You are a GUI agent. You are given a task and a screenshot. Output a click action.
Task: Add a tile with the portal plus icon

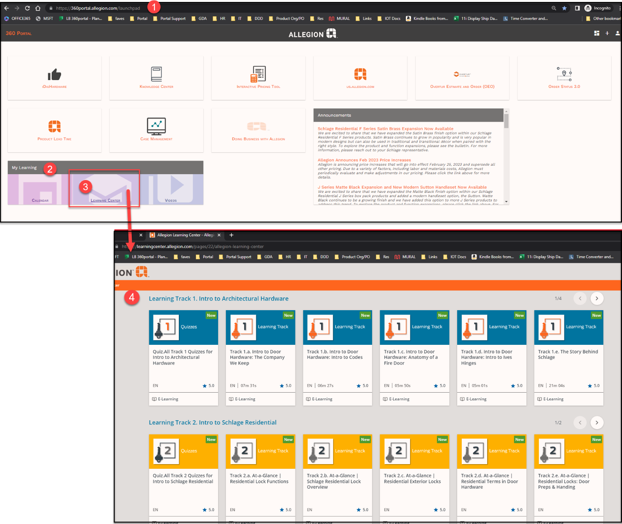(x=607, y=33)
